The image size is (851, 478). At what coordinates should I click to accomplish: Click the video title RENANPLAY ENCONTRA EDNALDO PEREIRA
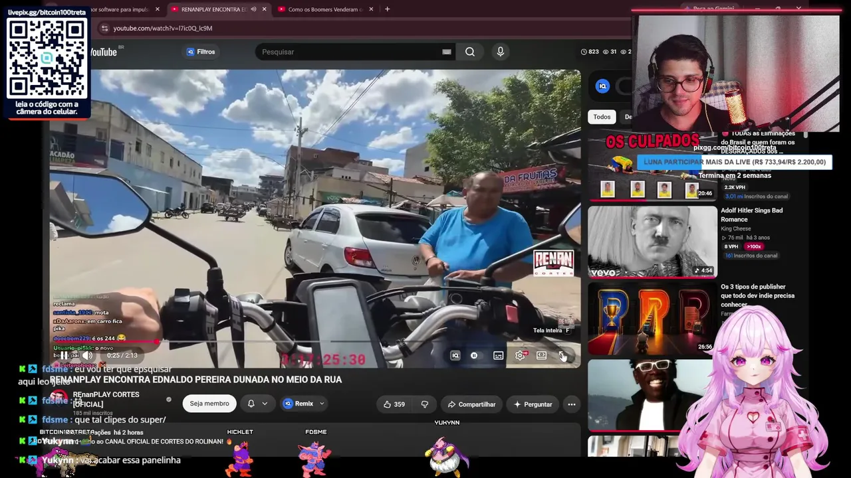coord(195,380)
